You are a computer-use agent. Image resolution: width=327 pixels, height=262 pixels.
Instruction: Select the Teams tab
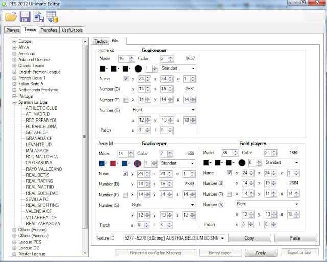point(30,30)
